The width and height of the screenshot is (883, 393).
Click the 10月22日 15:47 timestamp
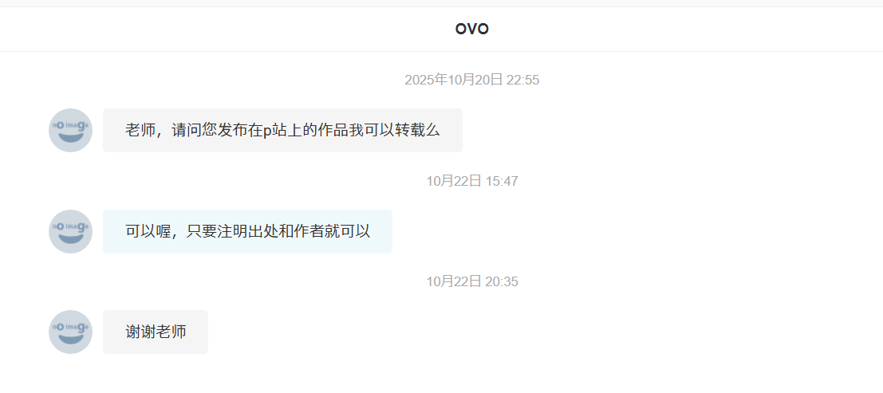coord(472,181)
